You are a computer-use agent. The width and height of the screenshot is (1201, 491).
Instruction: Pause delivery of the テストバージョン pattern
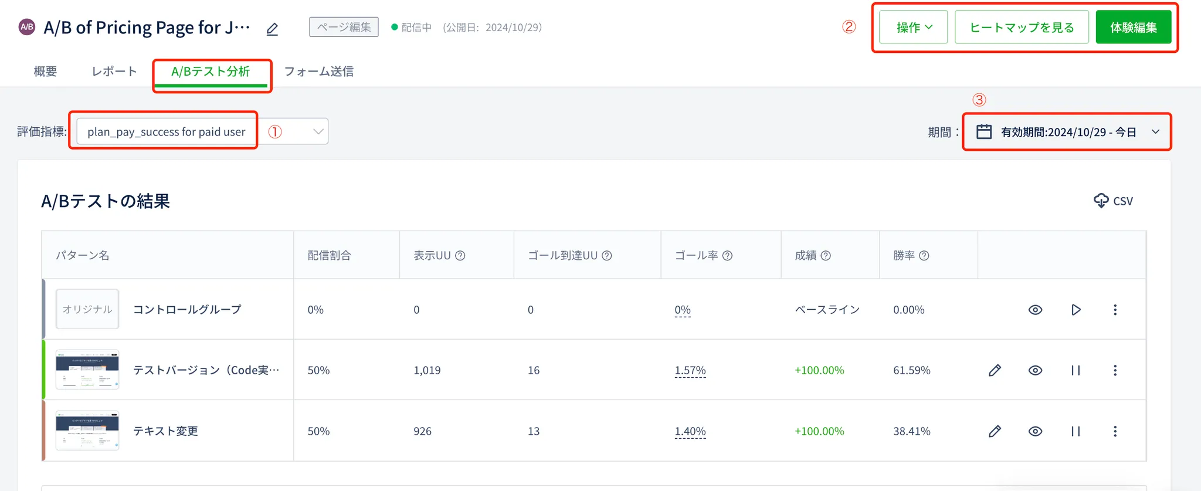(1076, 370)
